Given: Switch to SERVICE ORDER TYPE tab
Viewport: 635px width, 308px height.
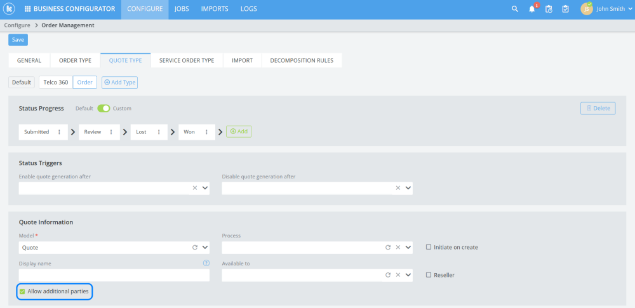Looking at the screenshot, I should [x=187, y=60].
